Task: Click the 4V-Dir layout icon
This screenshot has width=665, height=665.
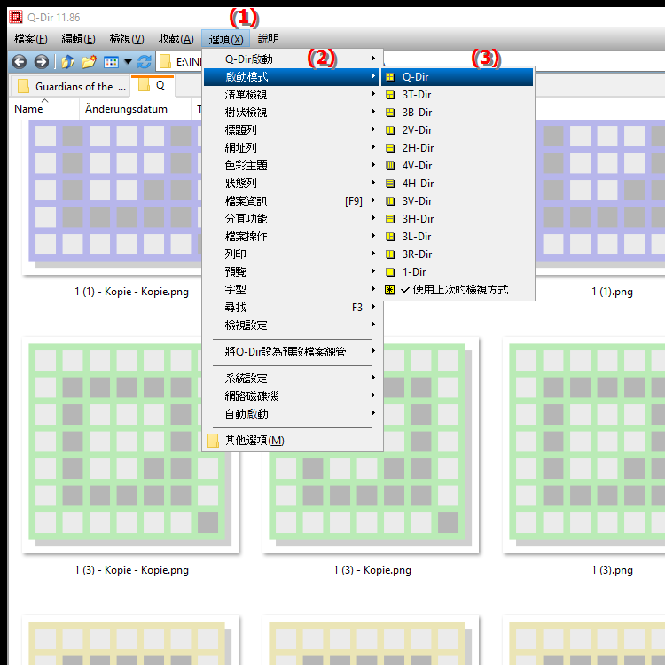Action: coord(390,166)
